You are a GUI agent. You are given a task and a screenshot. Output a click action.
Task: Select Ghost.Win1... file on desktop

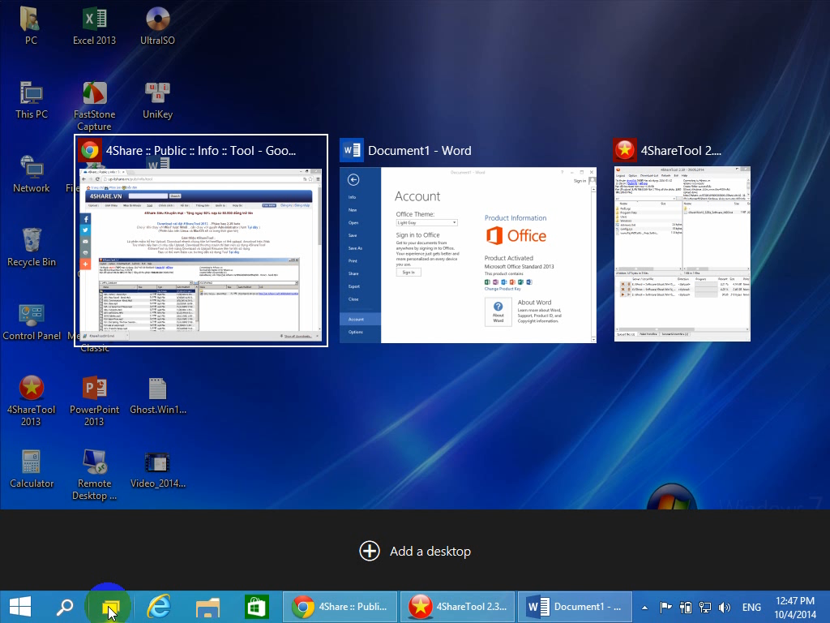point(158,396)
